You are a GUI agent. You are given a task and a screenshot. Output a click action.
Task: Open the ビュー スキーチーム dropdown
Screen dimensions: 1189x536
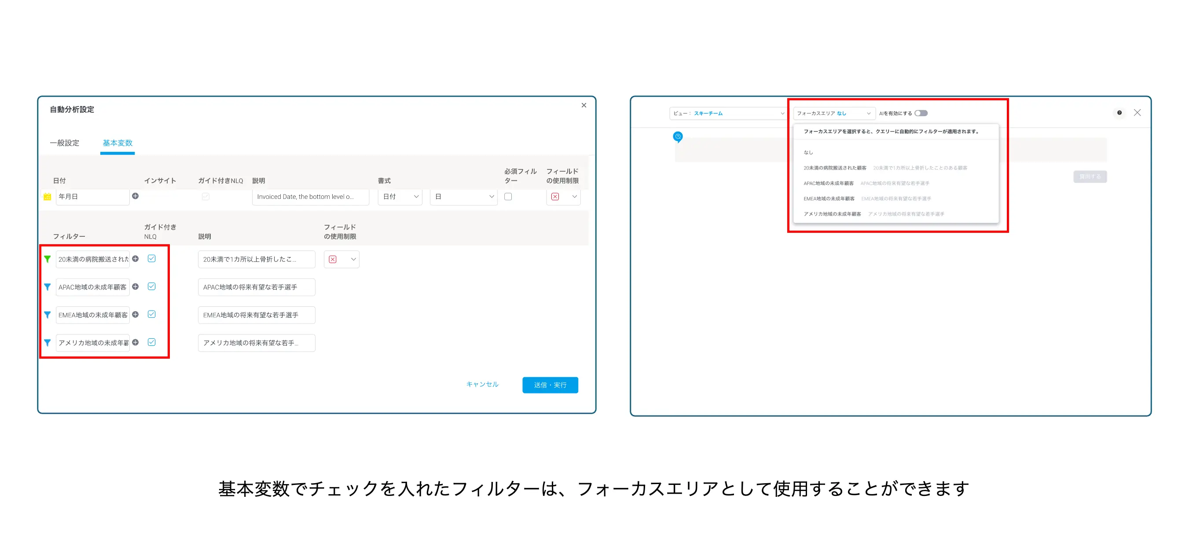(x=728, y=113)
